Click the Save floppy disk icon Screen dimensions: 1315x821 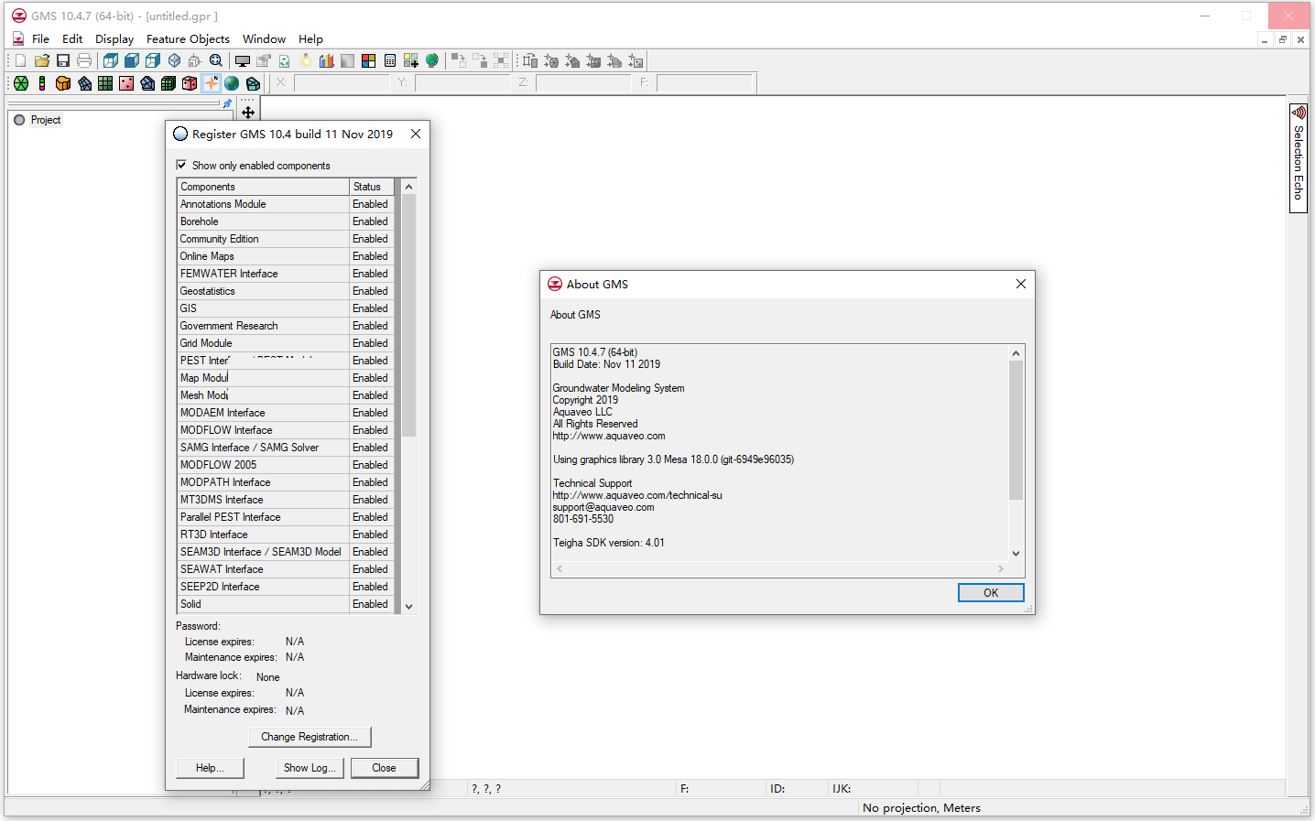63,60
